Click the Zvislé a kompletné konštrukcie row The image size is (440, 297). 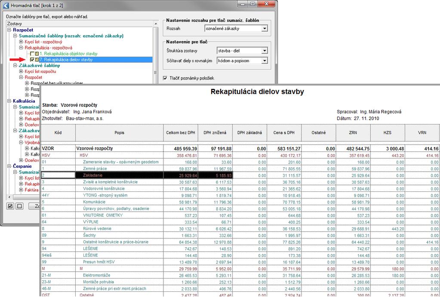click(x=110, y=182)
